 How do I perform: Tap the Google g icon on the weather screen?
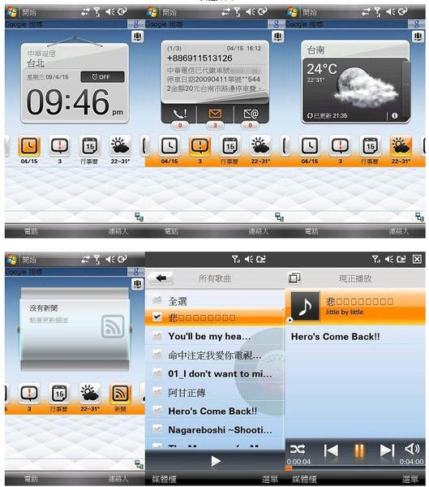[417, 24]
